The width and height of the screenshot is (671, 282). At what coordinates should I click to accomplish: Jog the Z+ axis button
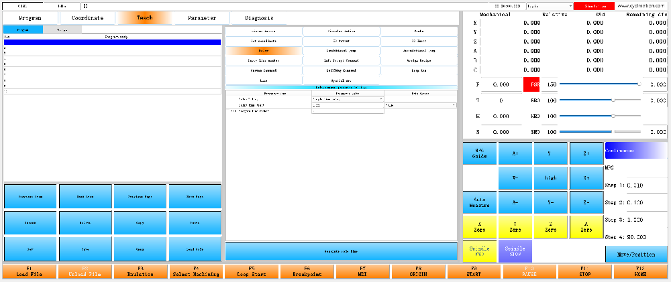tap(586, 153)
